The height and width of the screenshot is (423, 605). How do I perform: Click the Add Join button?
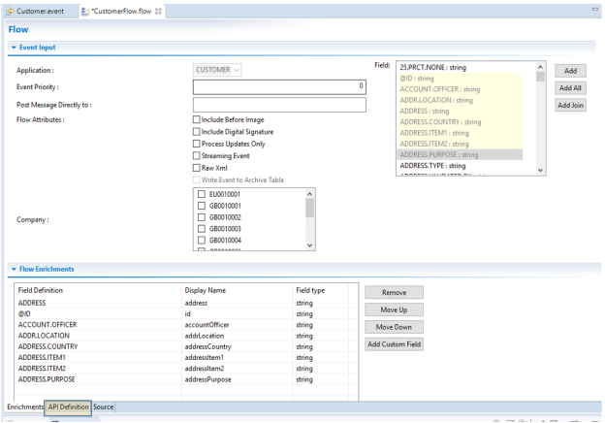click(570, 105)
